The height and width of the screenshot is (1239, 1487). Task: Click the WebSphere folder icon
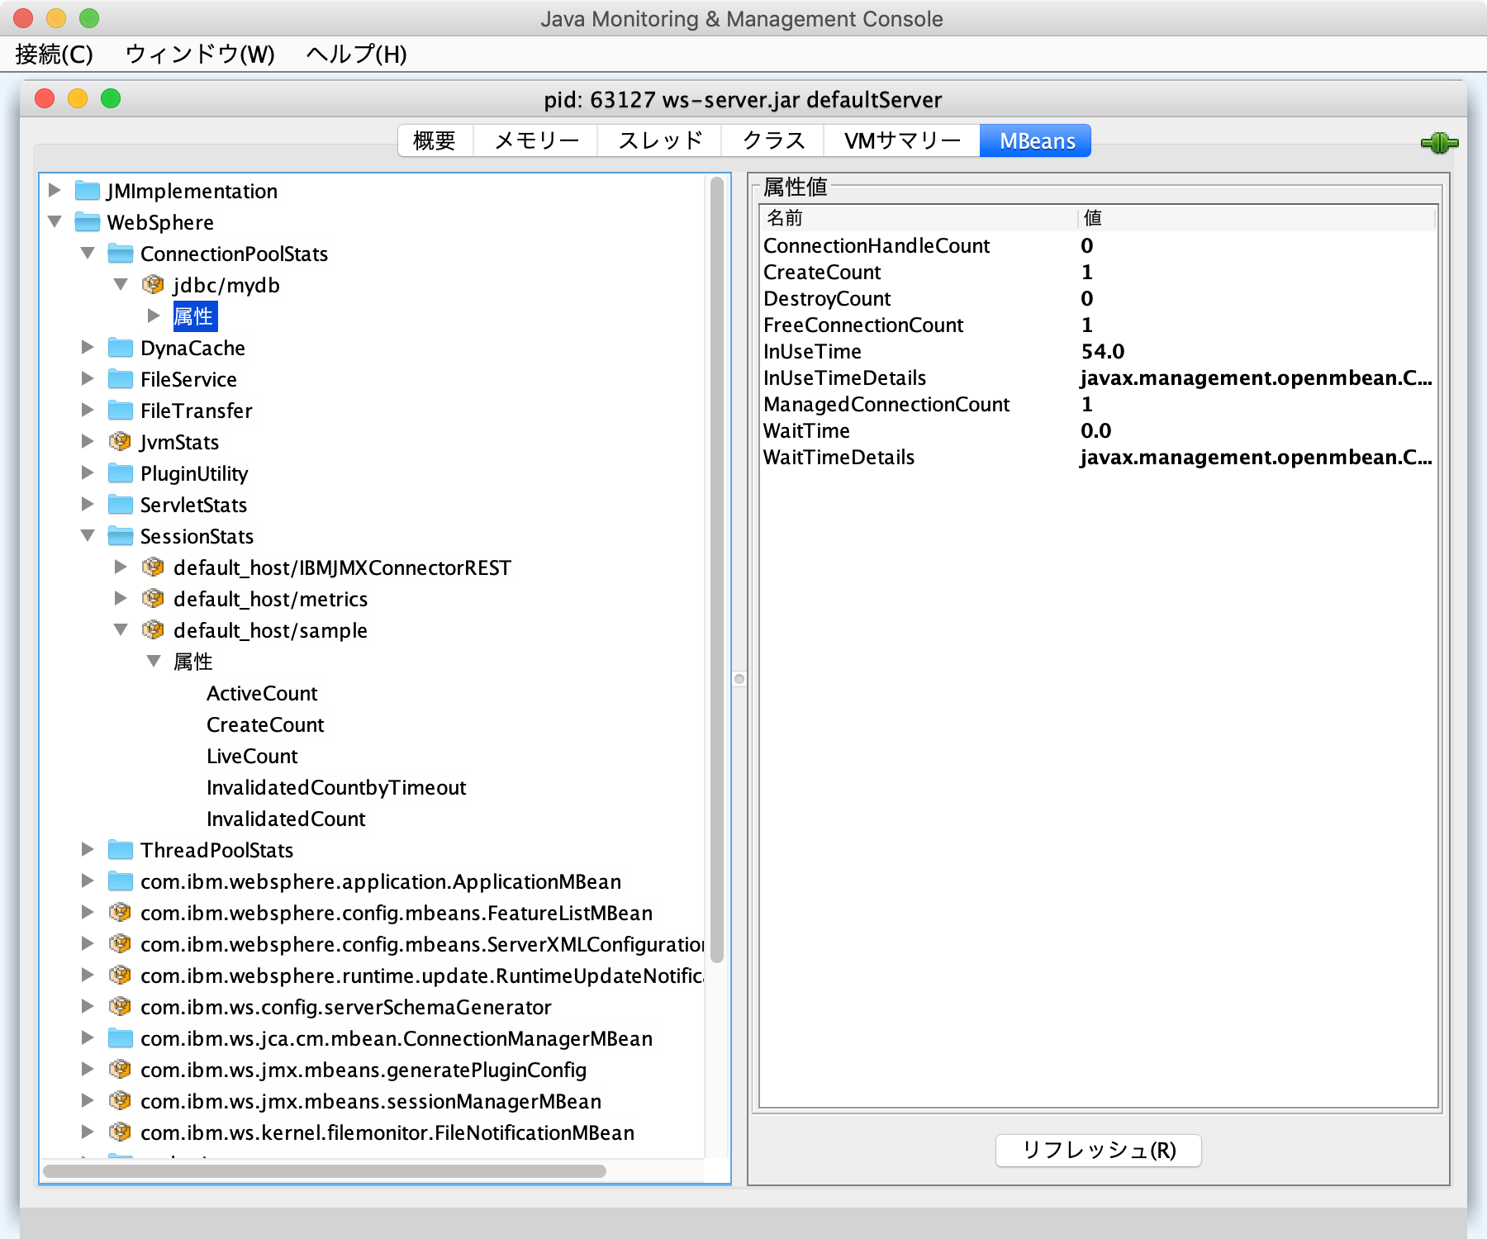(87, 221)
